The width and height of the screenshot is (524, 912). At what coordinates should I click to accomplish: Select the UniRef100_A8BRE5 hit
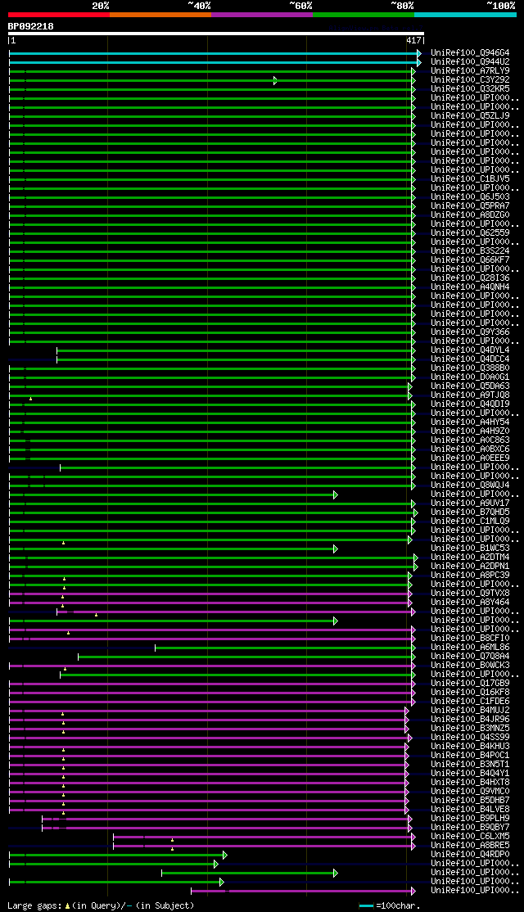(x=471, y=845)
